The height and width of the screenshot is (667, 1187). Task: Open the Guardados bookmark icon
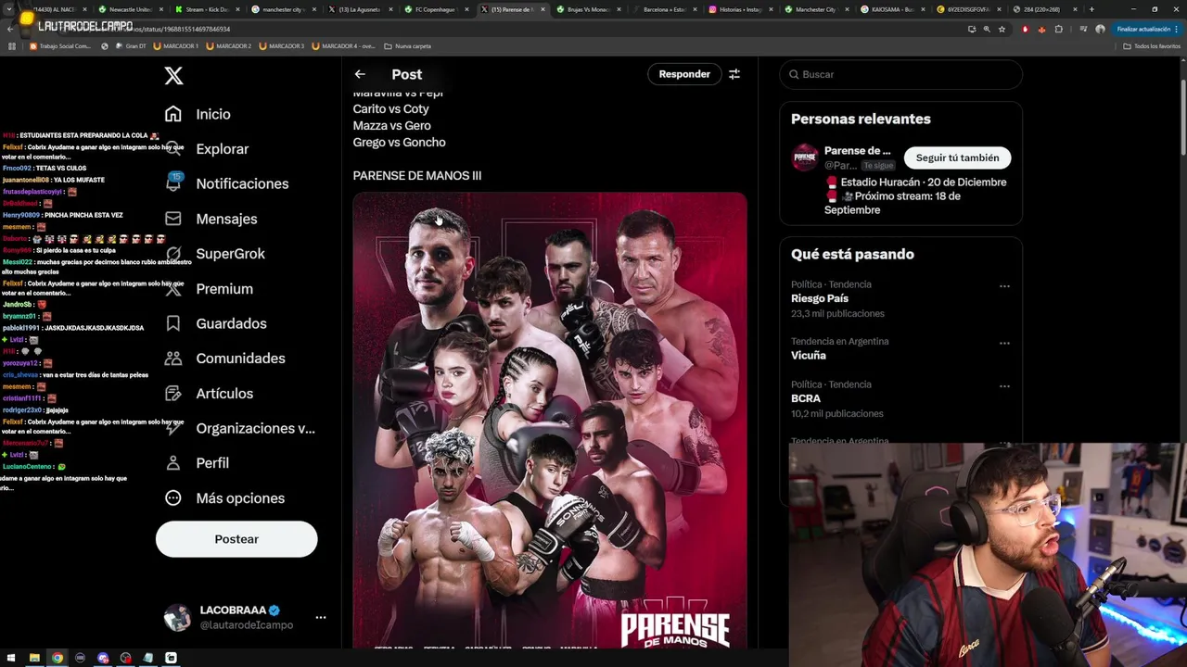click(x=173, y=323)
